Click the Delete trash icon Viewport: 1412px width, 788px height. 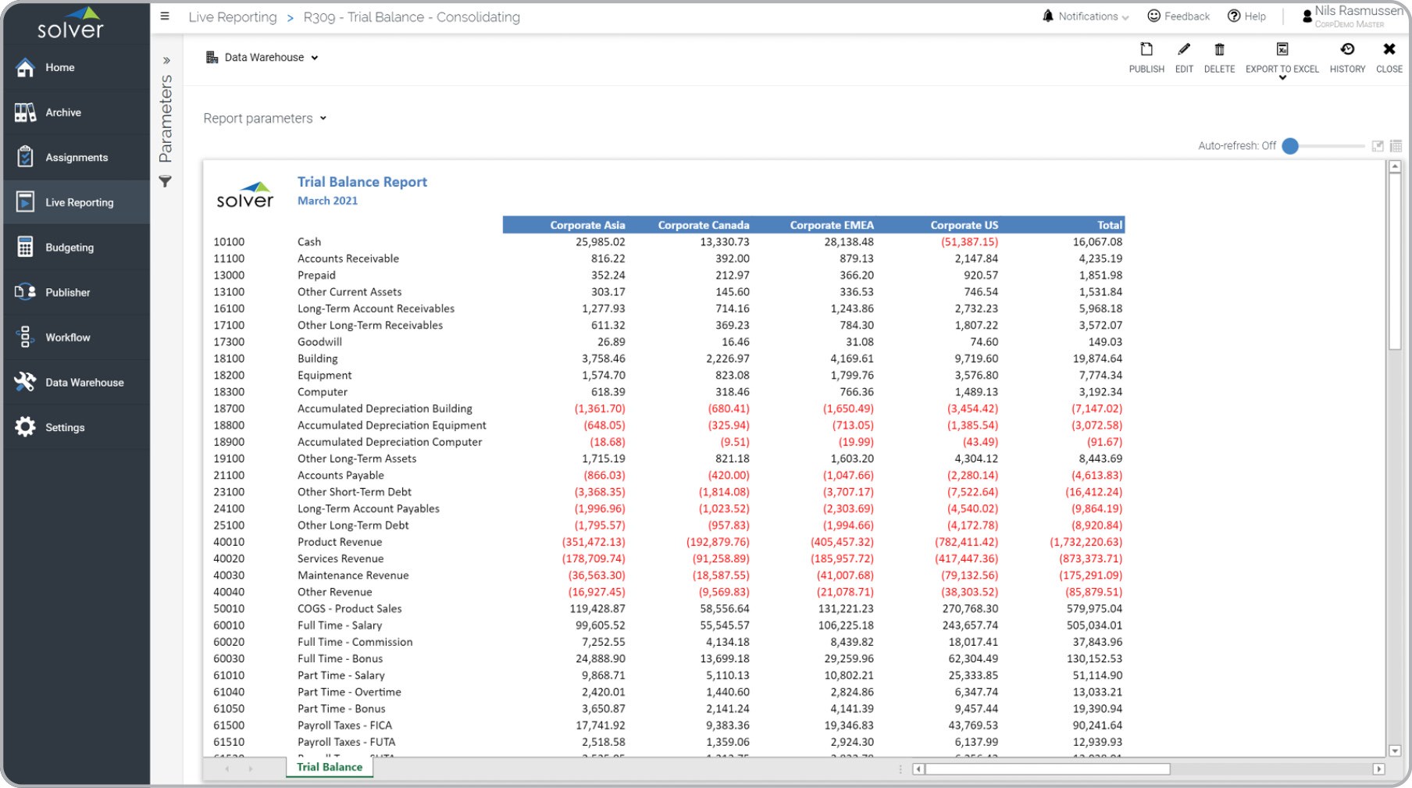tap(1219, 50)
